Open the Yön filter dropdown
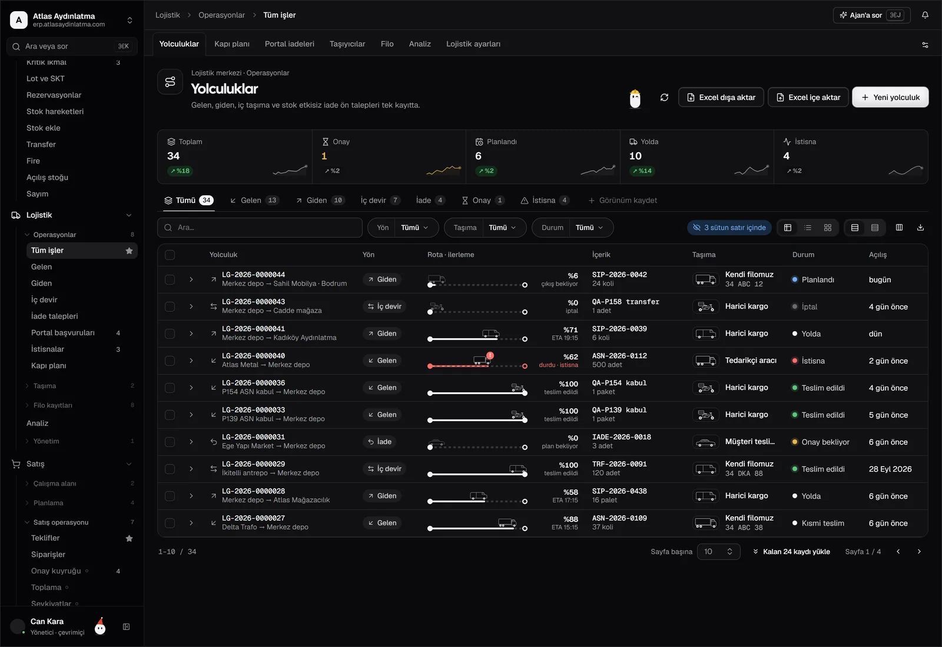 403,228
